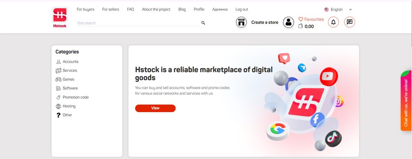Select the Accounts category link

point(70,61)
